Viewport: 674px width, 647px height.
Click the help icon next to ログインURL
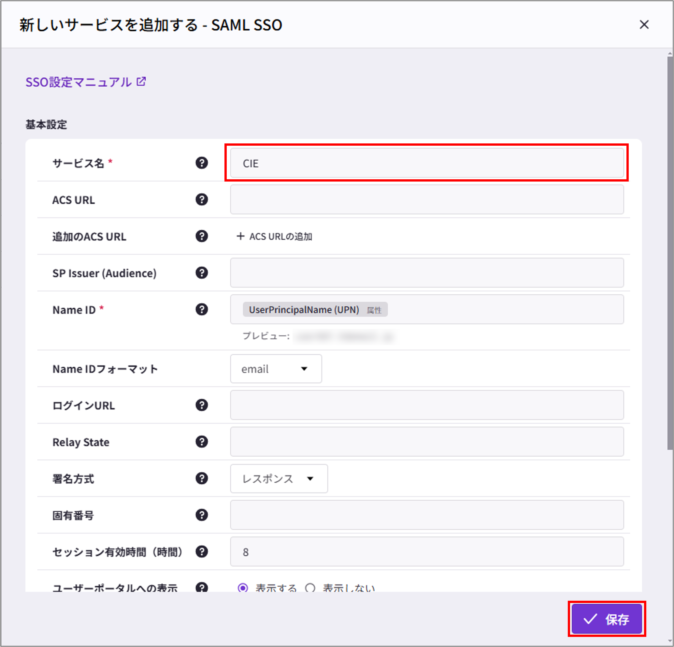202,405
